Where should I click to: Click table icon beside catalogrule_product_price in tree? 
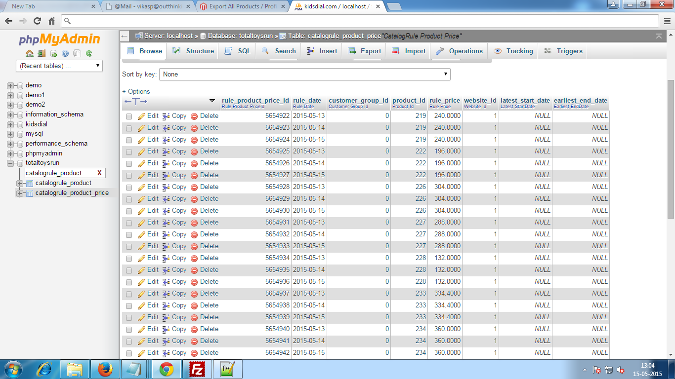tap(30, 193)
